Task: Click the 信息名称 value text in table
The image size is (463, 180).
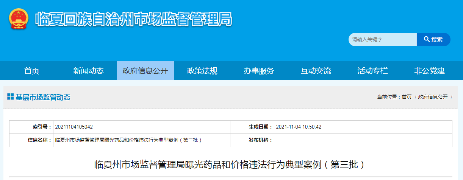Action: [x=128, y=140]
